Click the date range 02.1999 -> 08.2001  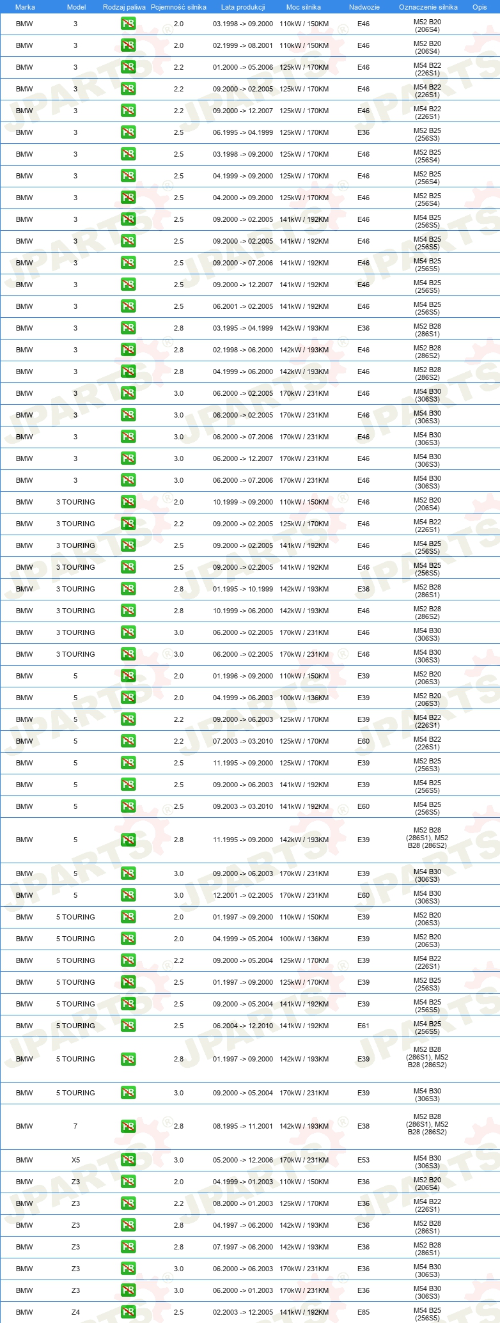(243, 45)
